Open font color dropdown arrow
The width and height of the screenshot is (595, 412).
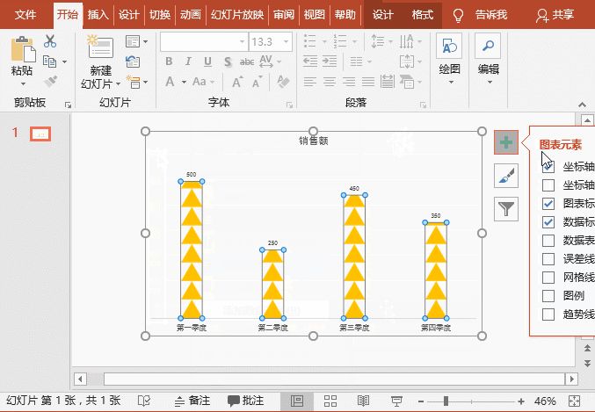[184, 82]
